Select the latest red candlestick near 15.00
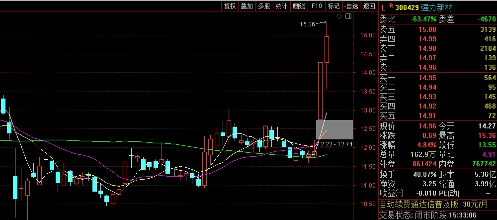The height and width of the screenshot is (220, 497). pos(327,49)
